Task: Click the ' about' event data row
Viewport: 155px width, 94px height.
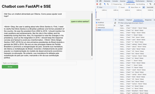Action: pyautogui.click(x=134, y=47)
